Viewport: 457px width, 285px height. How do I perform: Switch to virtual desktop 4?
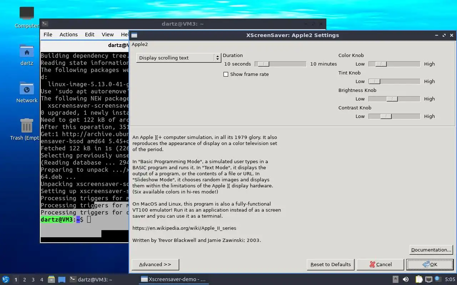(42, 280)
